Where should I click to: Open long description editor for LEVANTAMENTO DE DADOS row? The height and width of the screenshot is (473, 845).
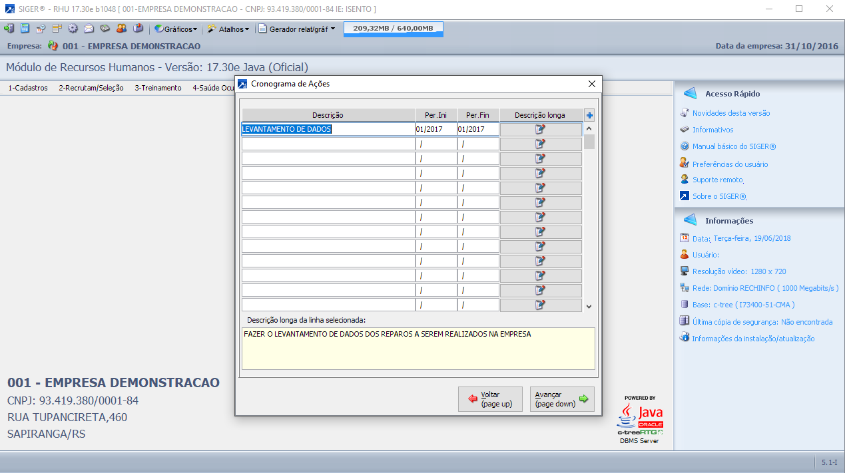point(541,129)
